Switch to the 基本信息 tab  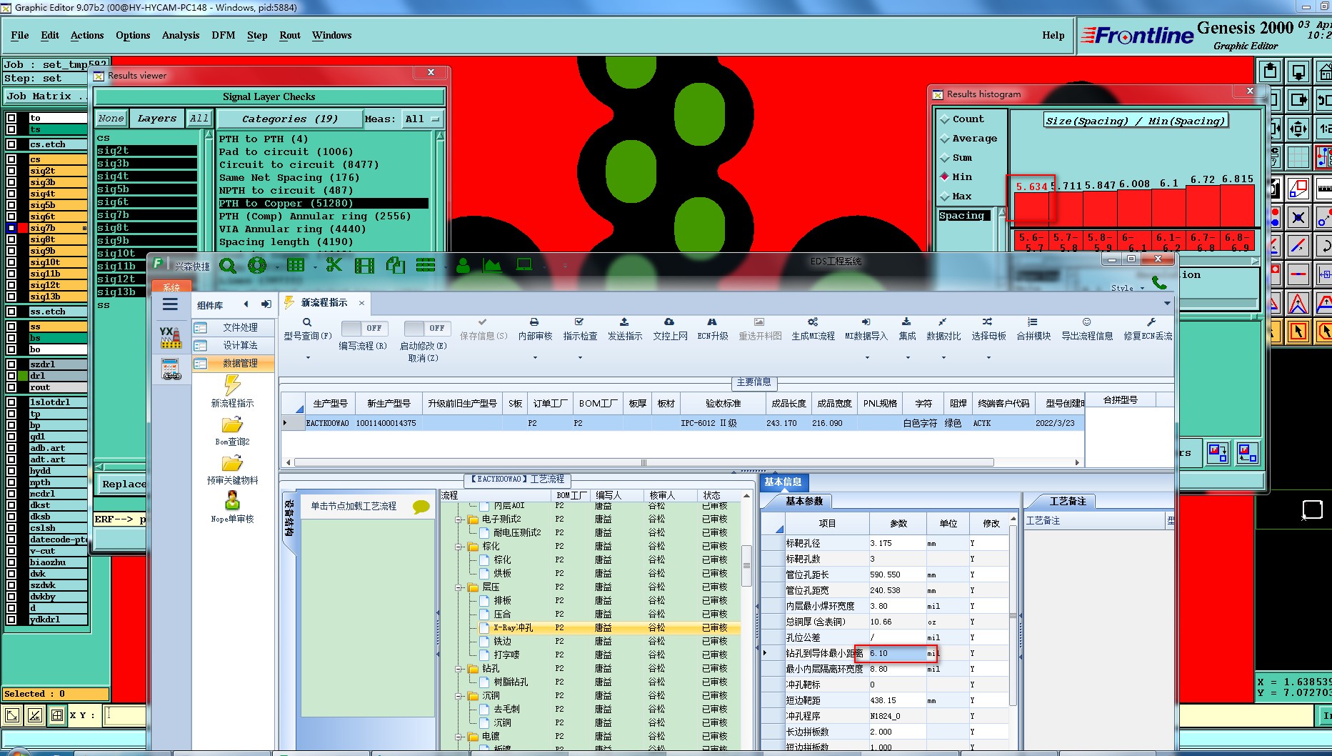pos(783,482)
